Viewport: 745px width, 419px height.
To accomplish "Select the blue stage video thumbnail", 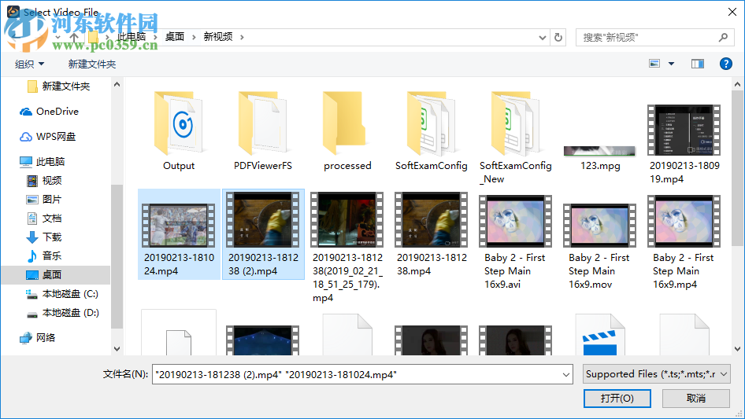I will pyautogui.click(x=263, y=340).
